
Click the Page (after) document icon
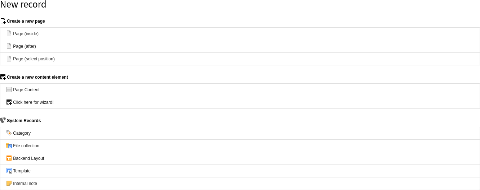pyautogui.click(x=9, y=46)
